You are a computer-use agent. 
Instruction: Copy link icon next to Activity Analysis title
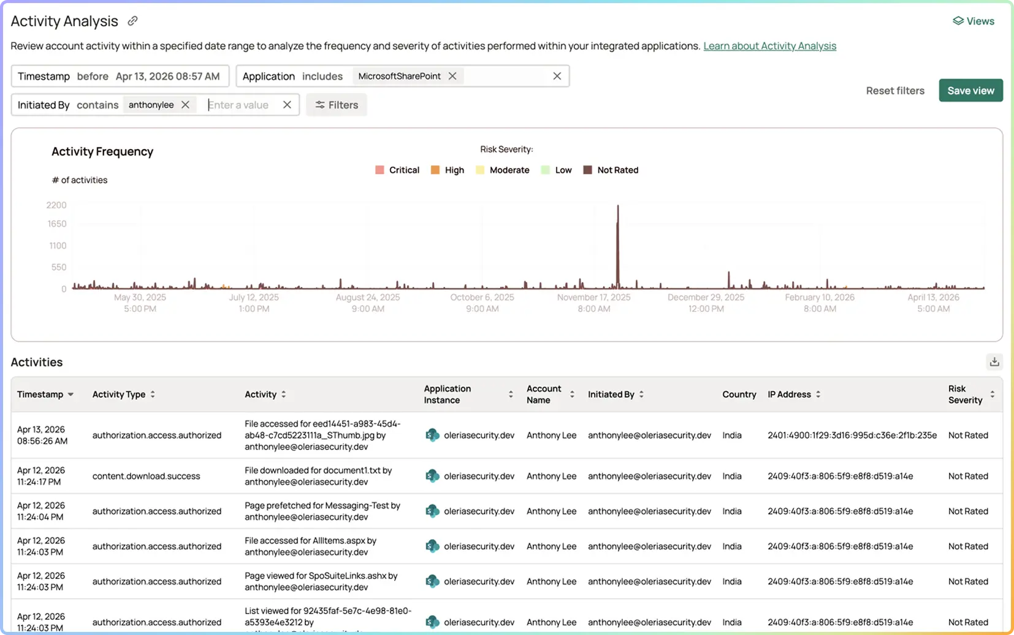pos(132,21)
